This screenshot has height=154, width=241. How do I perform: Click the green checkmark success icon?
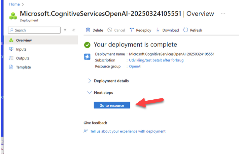pos(87,45)
